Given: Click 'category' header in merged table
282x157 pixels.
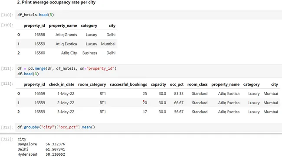Looking at the screenshot, I should point(251,84).
